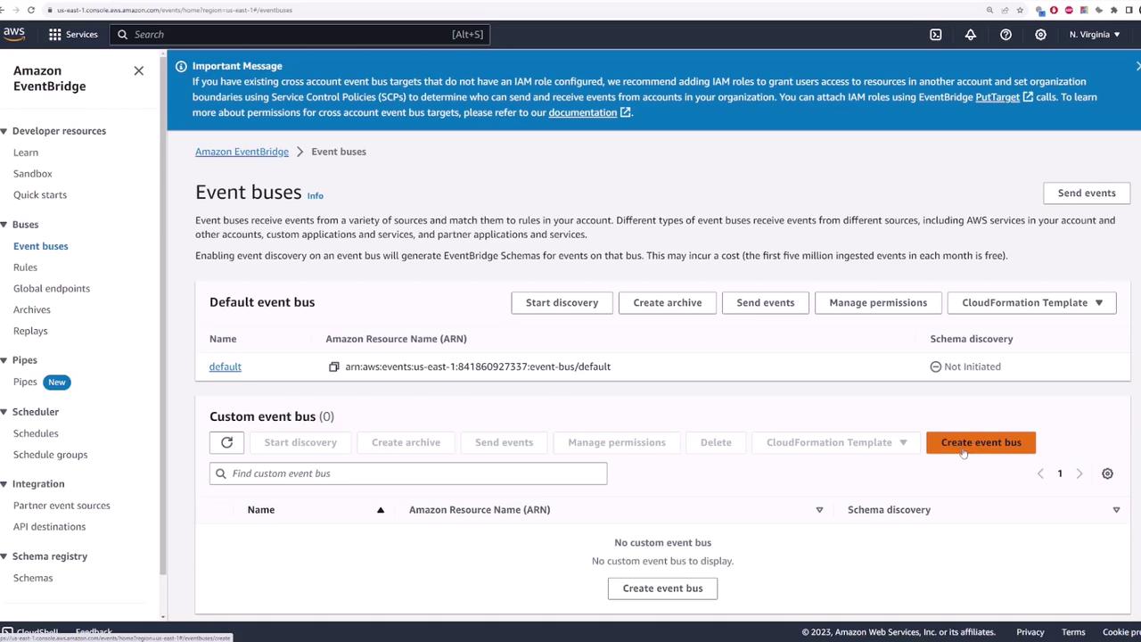Screen dimensions: 1141x642
Task: Go to Quick starts
Action: click(x=40, y=195)
